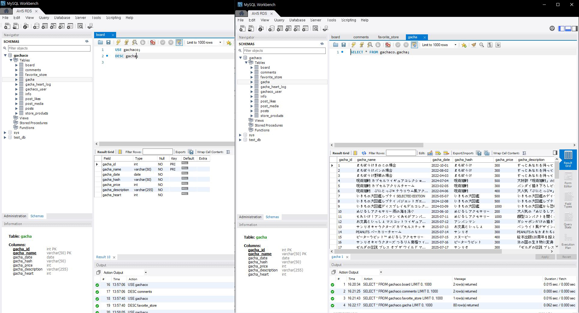This screenshot has height=313, width=579.
Task: Open inspector icon in right main toolbar
Action: (261, 28)
